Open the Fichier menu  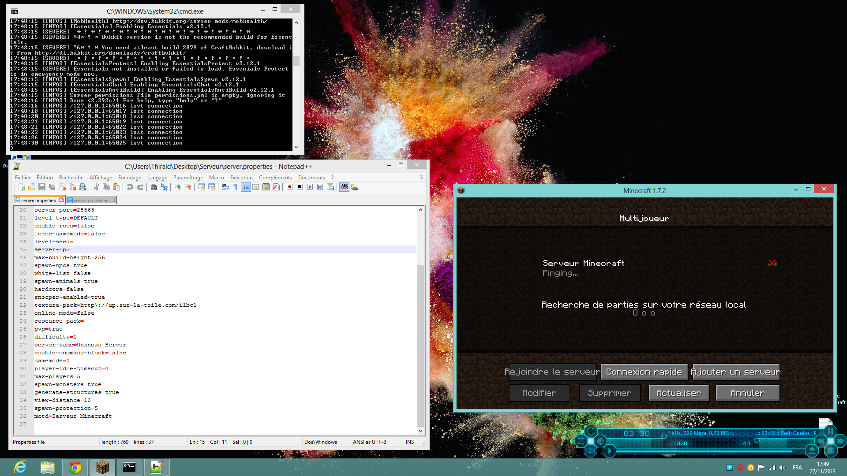coord(22,178)
